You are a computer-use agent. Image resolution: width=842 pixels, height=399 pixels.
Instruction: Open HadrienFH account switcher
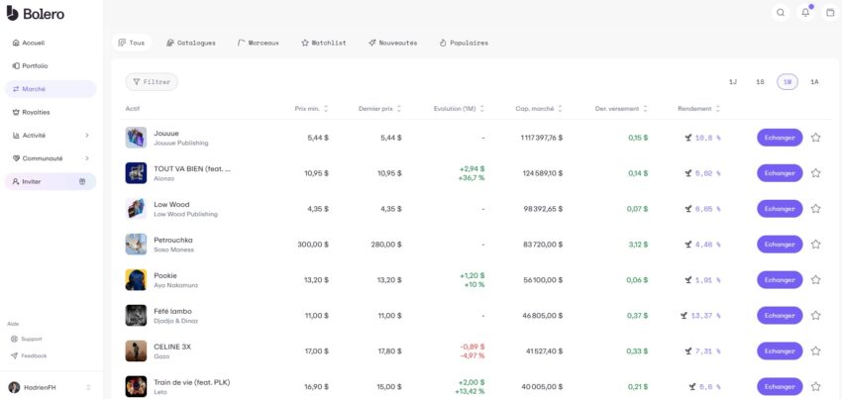click(51, 387)
